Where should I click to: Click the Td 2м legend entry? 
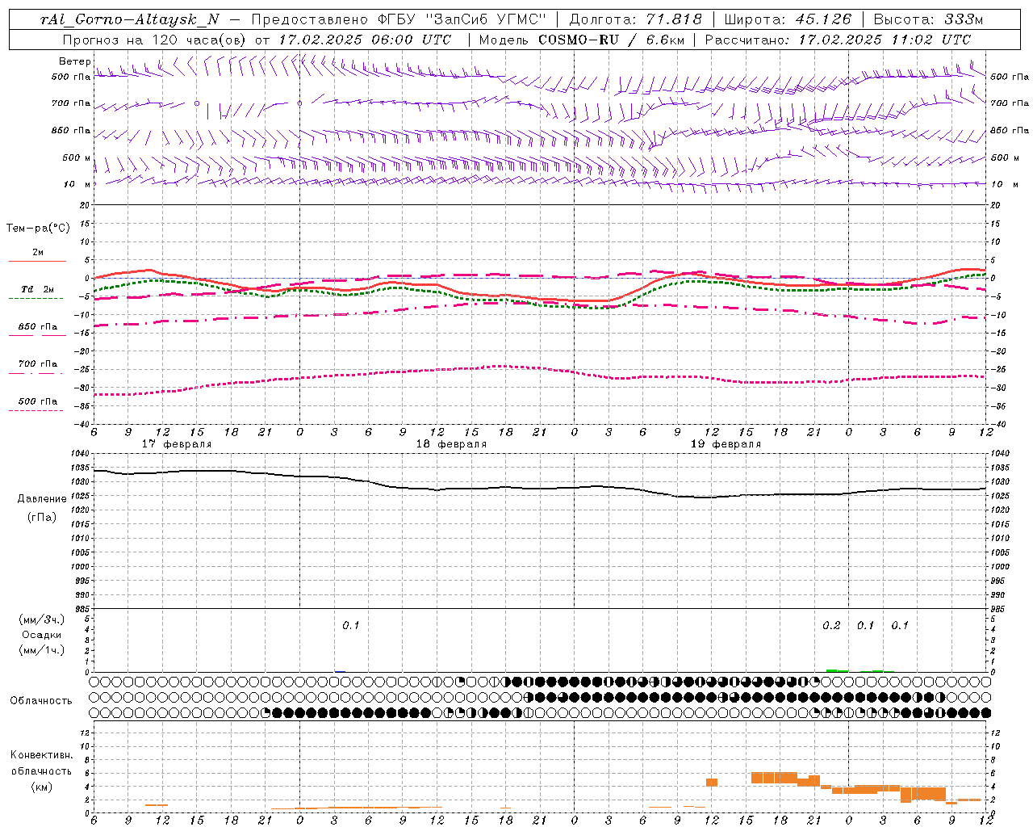tap(37, 289)
